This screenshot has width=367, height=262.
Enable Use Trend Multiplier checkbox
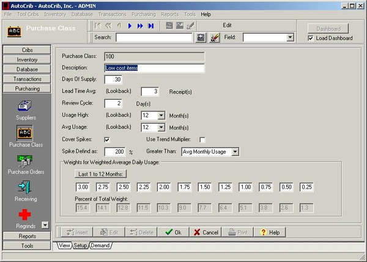[x=202, y=140]
